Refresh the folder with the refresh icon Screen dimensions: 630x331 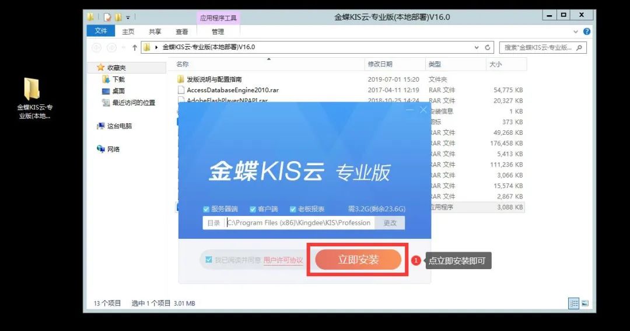coord(487,47)
